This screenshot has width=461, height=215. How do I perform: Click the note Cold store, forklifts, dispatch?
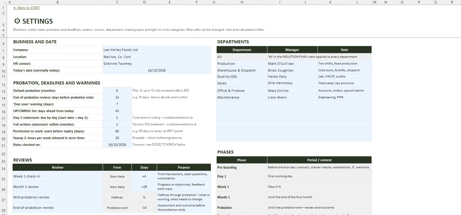345,70
